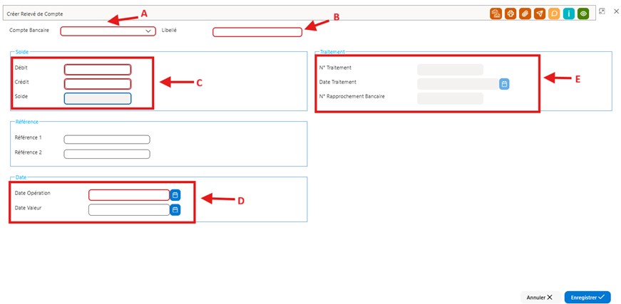Click the orange printer icon

click(x=510, y=14)
